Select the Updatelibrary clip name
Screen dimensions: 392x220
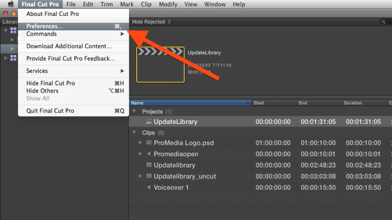pos(174,165)
